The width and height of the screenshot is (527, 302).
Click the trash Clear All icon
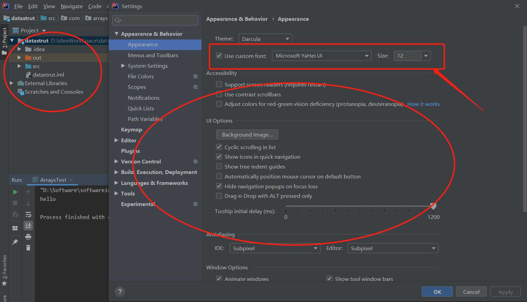click(x=28, y=248)
